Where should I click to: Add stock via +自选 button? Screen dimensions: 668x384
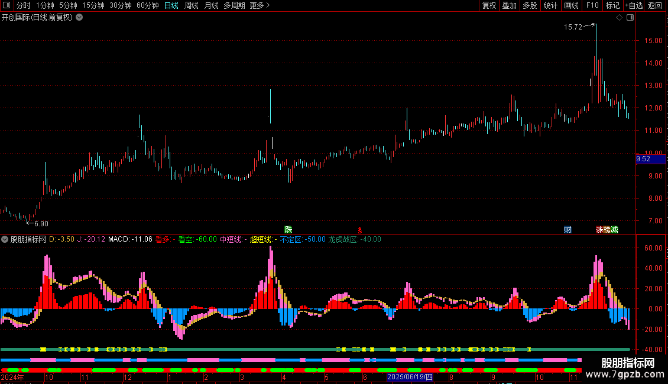coord(634,5)
